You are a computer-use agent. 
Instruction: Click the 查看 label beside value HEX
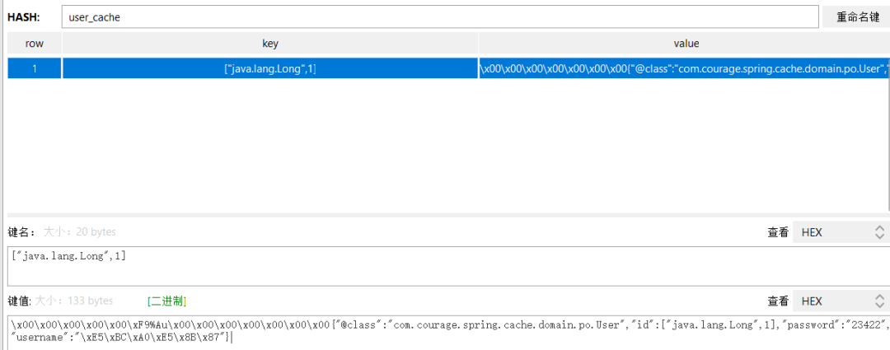(778, 301)
